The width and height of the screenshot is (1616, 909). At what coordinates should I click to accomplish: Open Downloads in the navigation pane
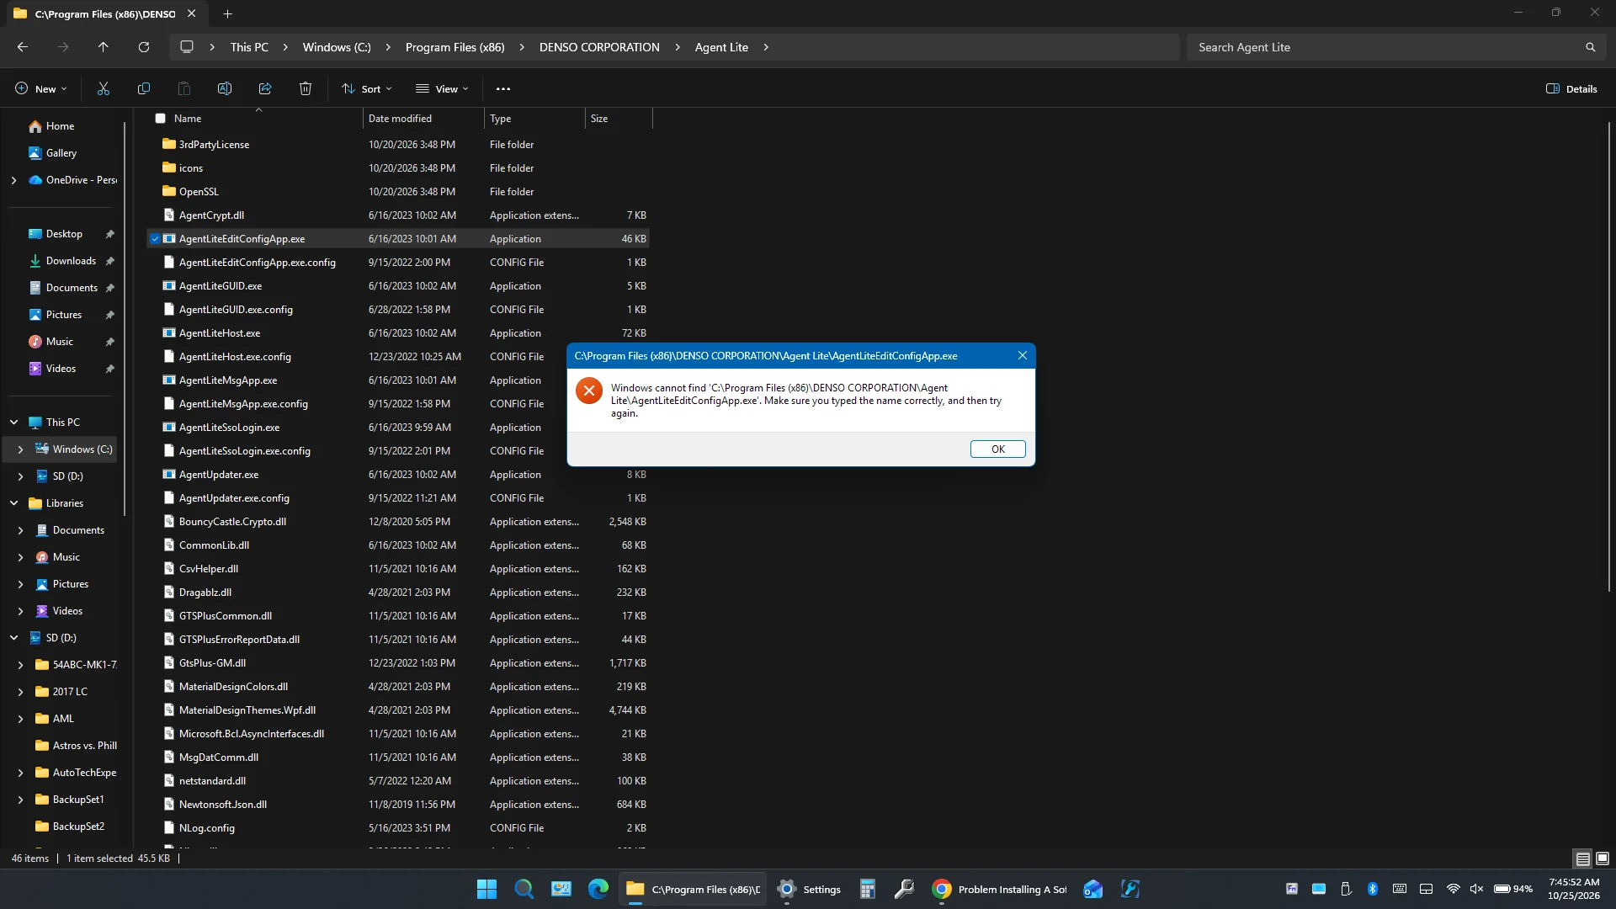click(71, 261)
